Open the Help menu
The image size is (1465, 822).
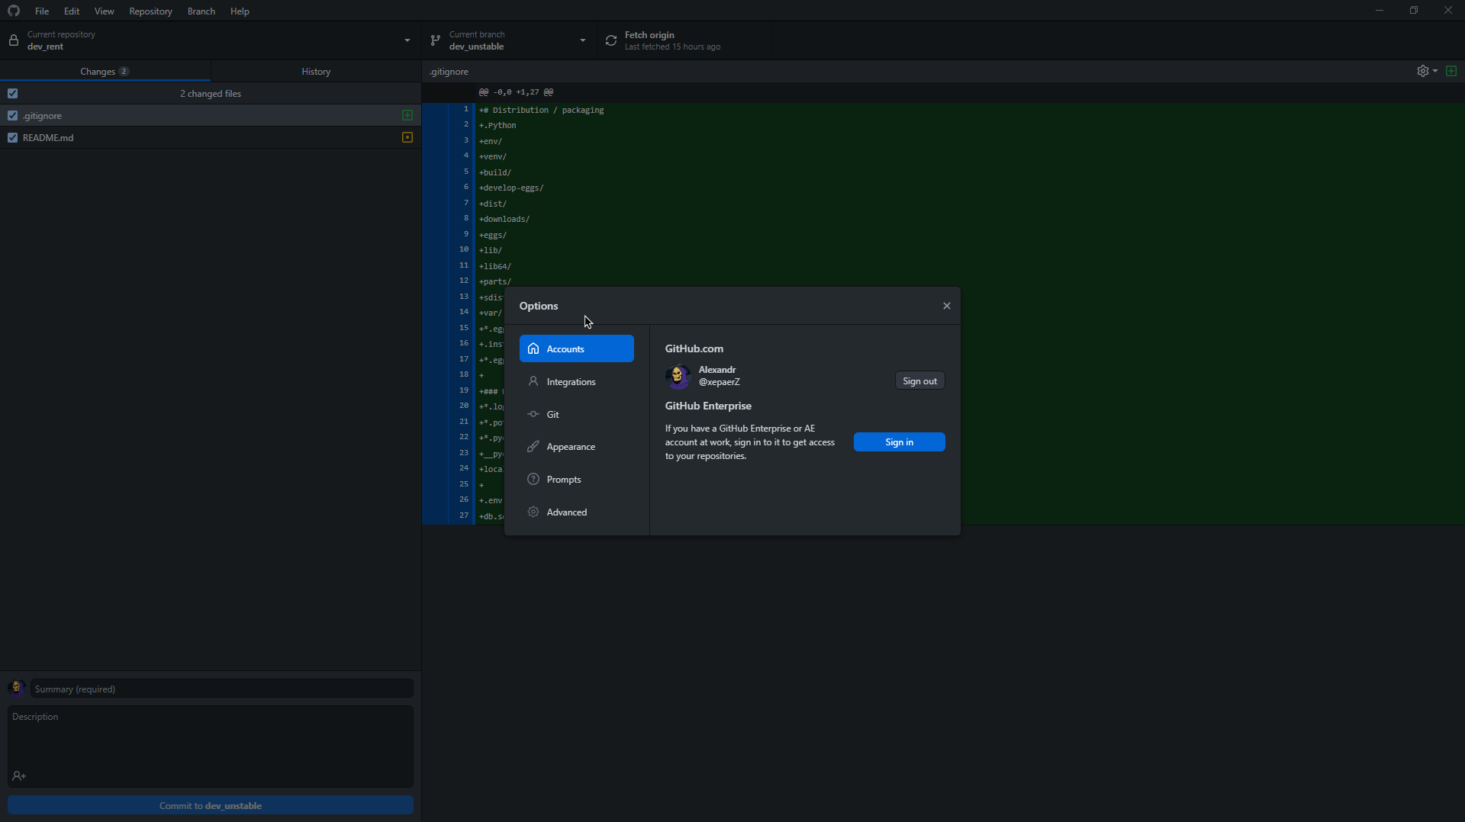click(240, 11)
